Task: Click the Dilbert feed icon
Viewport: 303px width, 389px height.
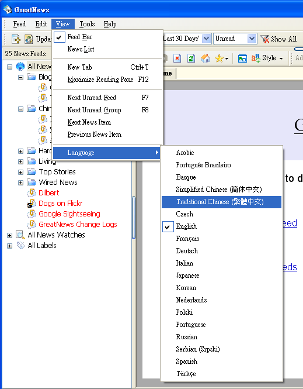Action: pos(32,193)
